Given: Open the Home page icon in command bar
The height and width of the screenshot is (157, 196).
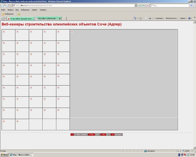Looking at the screenshot, I should (x=135, y=18).
